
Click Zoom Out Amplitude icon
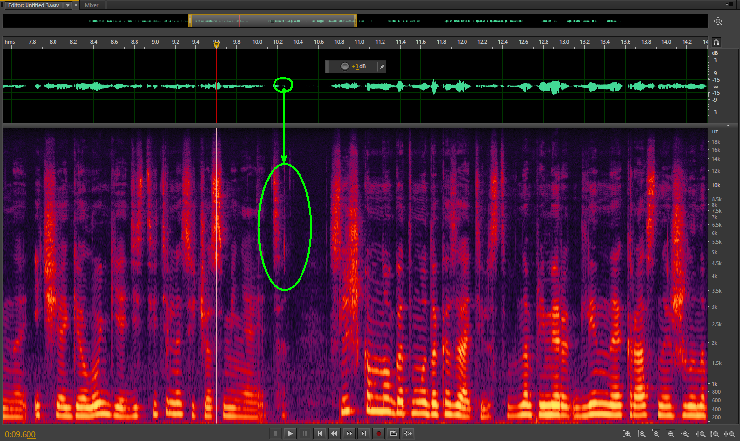[x=642, y=434]
